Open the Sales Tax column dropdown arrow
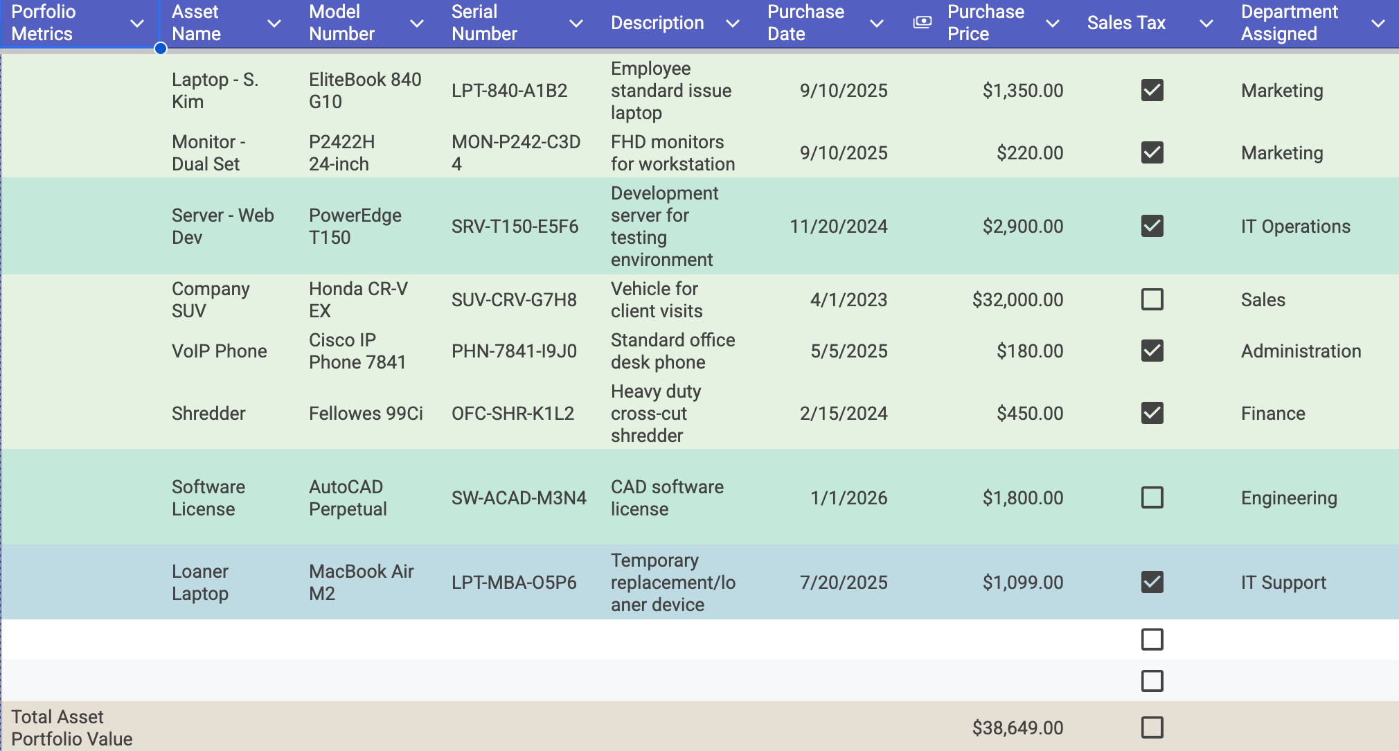 coord(1206,24)
